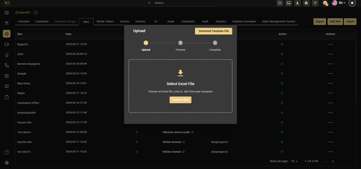The height and width of the screenshot is (169, 361).
Task: Switch to the Customers tab
Action: [x=42, y=21]
